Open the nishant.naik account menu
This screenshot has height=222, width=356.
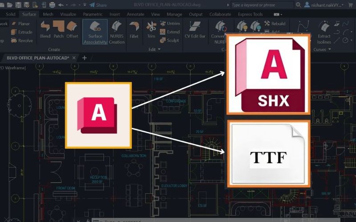(324, 5)
